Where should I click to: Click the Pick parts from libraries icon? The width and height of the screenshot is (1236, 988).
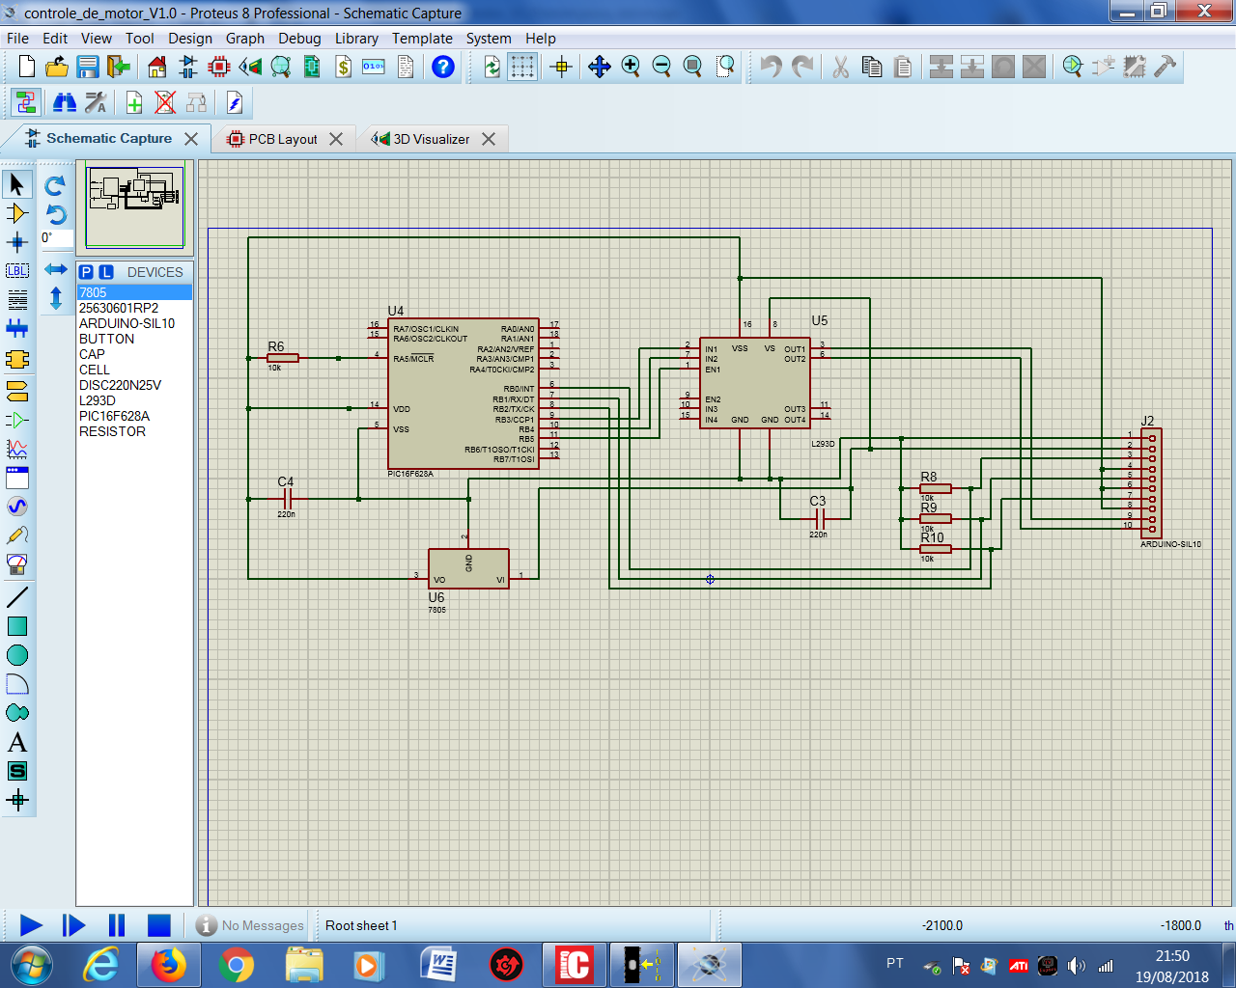click(x=1073, y=67)
